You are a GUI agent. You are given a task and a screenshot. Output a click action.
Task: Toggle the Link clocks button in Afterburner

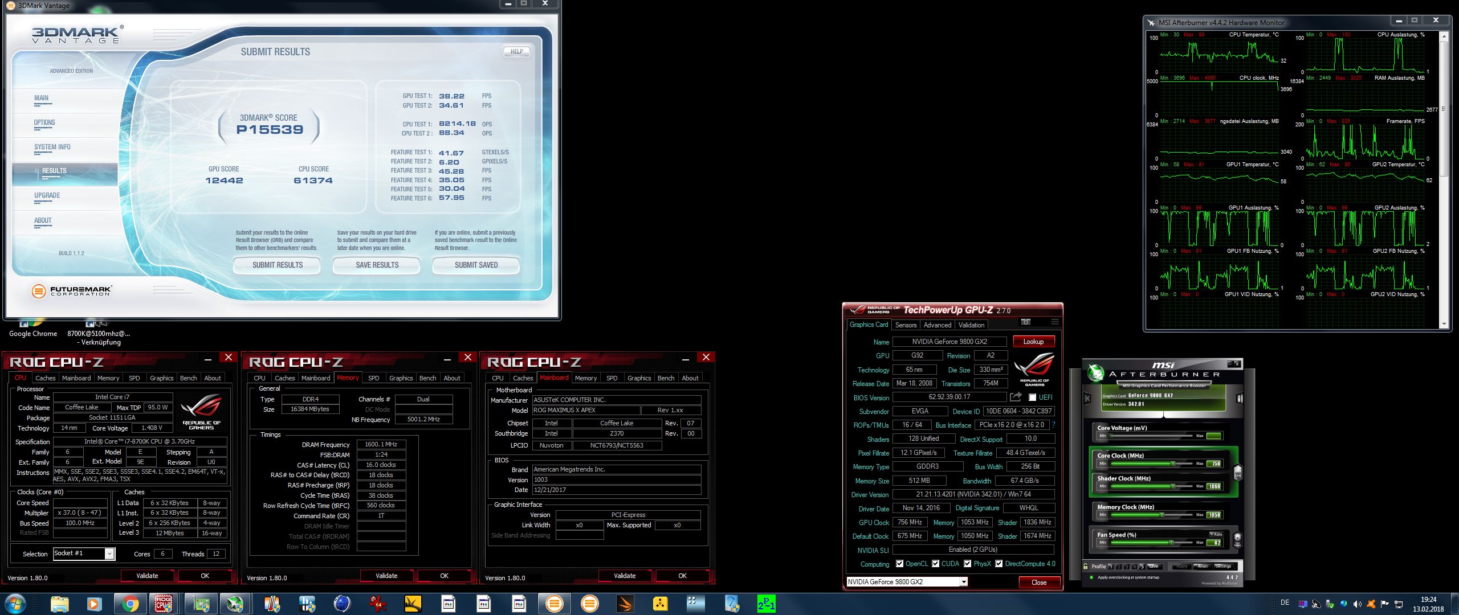tap(1238, 473)
